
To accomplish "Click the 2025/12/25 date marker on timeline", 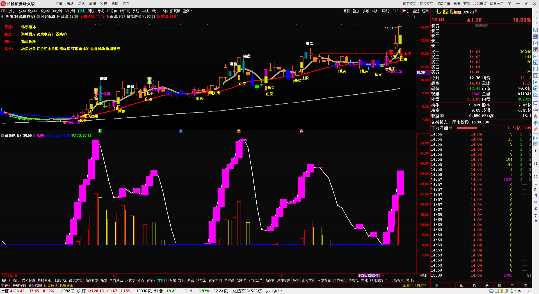I will [x=369, y=276].
